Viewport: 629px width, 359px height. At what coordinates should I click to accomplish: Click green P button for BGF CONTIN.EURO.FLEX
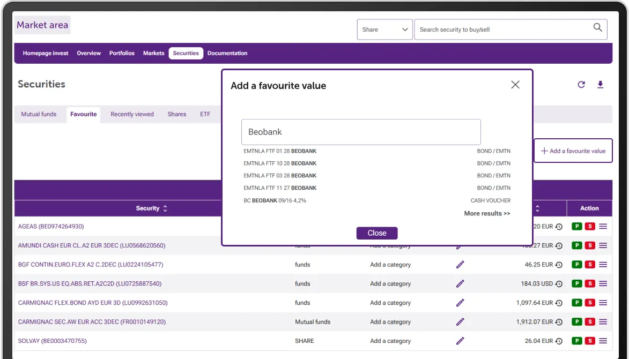577,265
